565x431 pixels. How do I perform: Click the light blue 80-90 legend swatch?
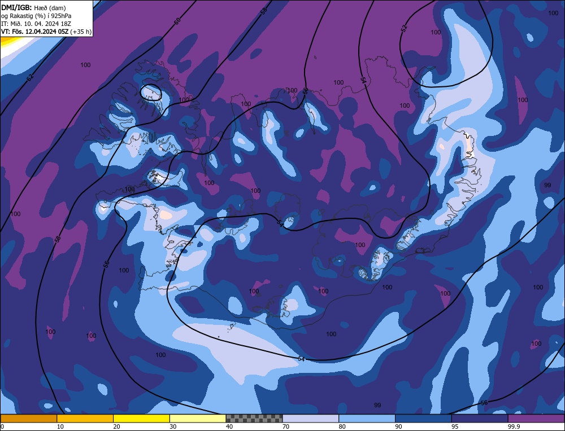pyautogui.click(x=367, y=418)
